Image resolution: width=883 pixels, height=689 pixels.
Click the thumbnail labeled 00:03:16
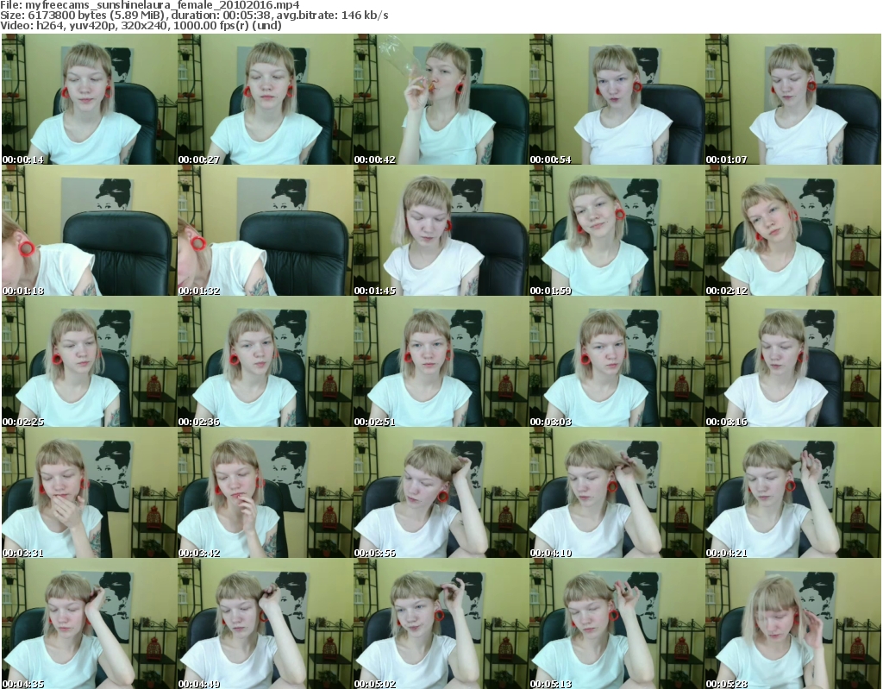point(793,361)
